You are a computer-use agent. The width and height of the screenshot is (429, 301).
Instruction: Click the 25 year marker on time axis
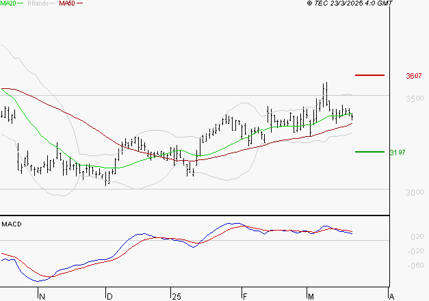pyautogui.click(x=176, y=296)
